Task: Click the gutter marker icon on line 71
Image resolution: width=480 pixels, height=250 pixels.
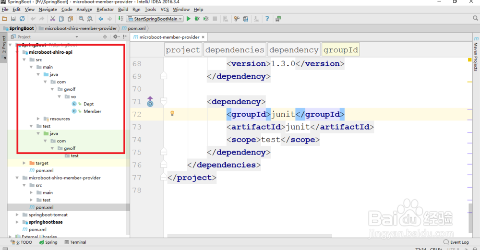Action: pyautogui.click(x=150, y=102)
